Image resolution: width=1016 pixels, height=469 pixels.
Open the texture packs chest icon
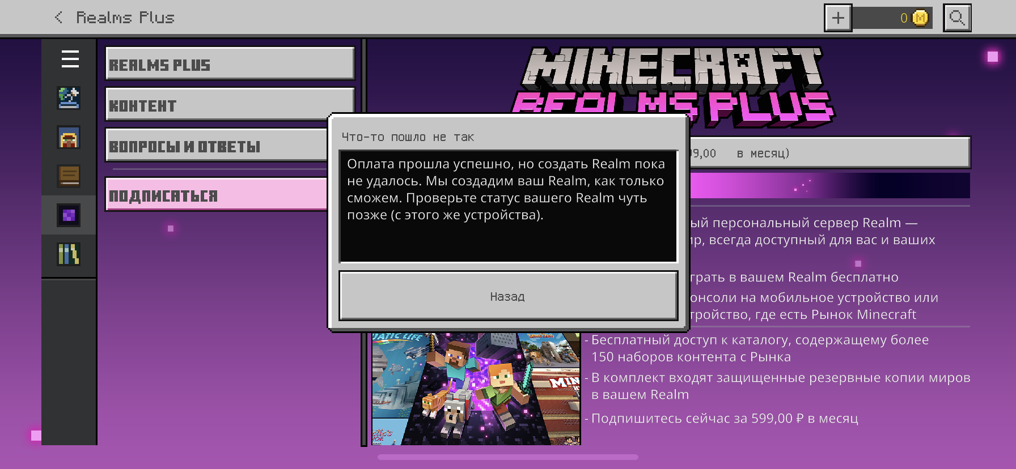69,176
